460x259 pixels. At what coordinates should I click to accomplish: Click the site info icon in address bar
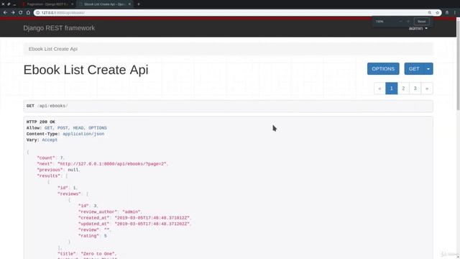point(37,13)
